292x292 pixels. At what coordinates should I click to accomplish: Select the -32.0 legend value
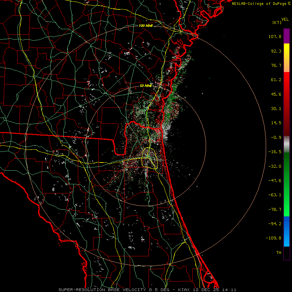click(275, 166)
